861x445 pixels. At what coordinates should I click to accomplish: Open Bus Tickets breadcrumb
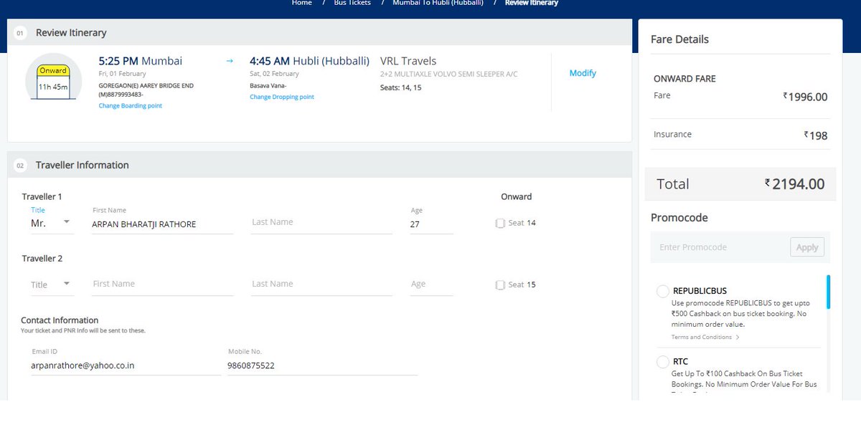(352, 3)
